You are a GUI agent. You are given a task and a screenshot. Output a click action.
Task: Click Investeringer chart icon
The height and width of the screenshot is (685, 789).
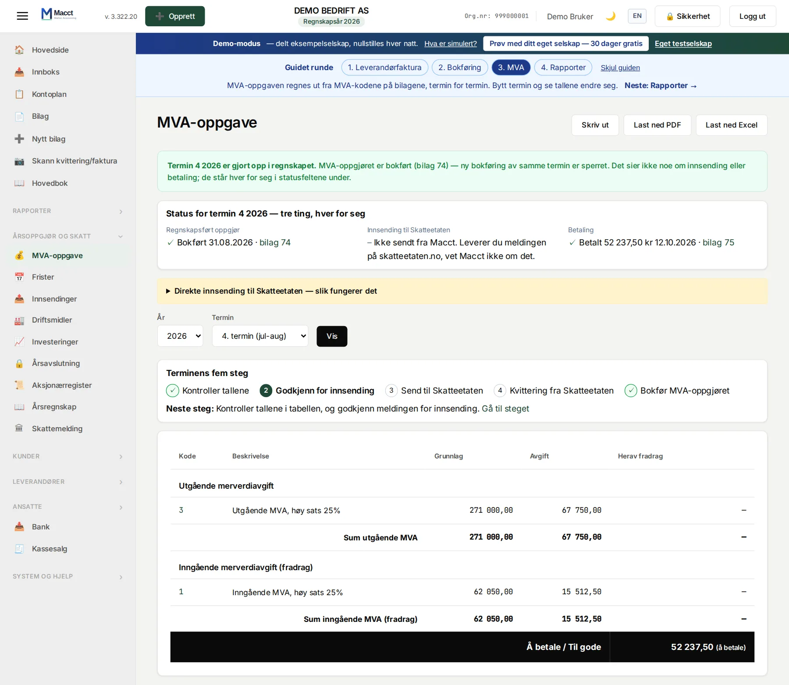19,342
